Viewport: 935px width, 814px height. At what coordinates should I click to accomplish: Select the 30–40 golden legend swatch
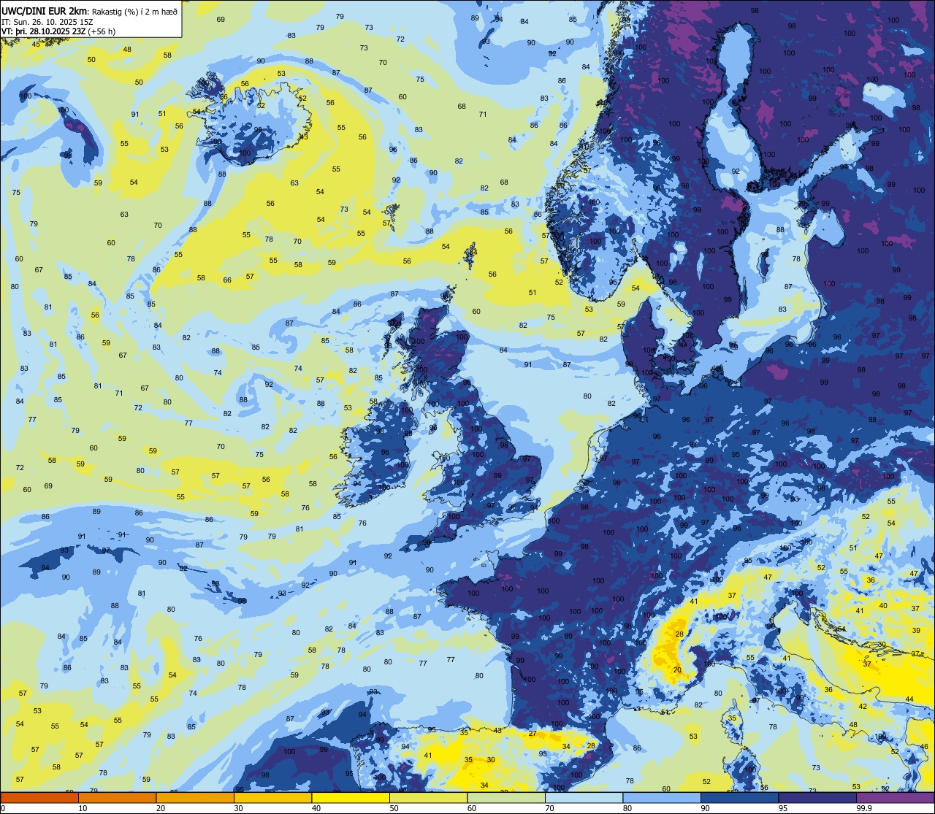click(x=272, y=797)
